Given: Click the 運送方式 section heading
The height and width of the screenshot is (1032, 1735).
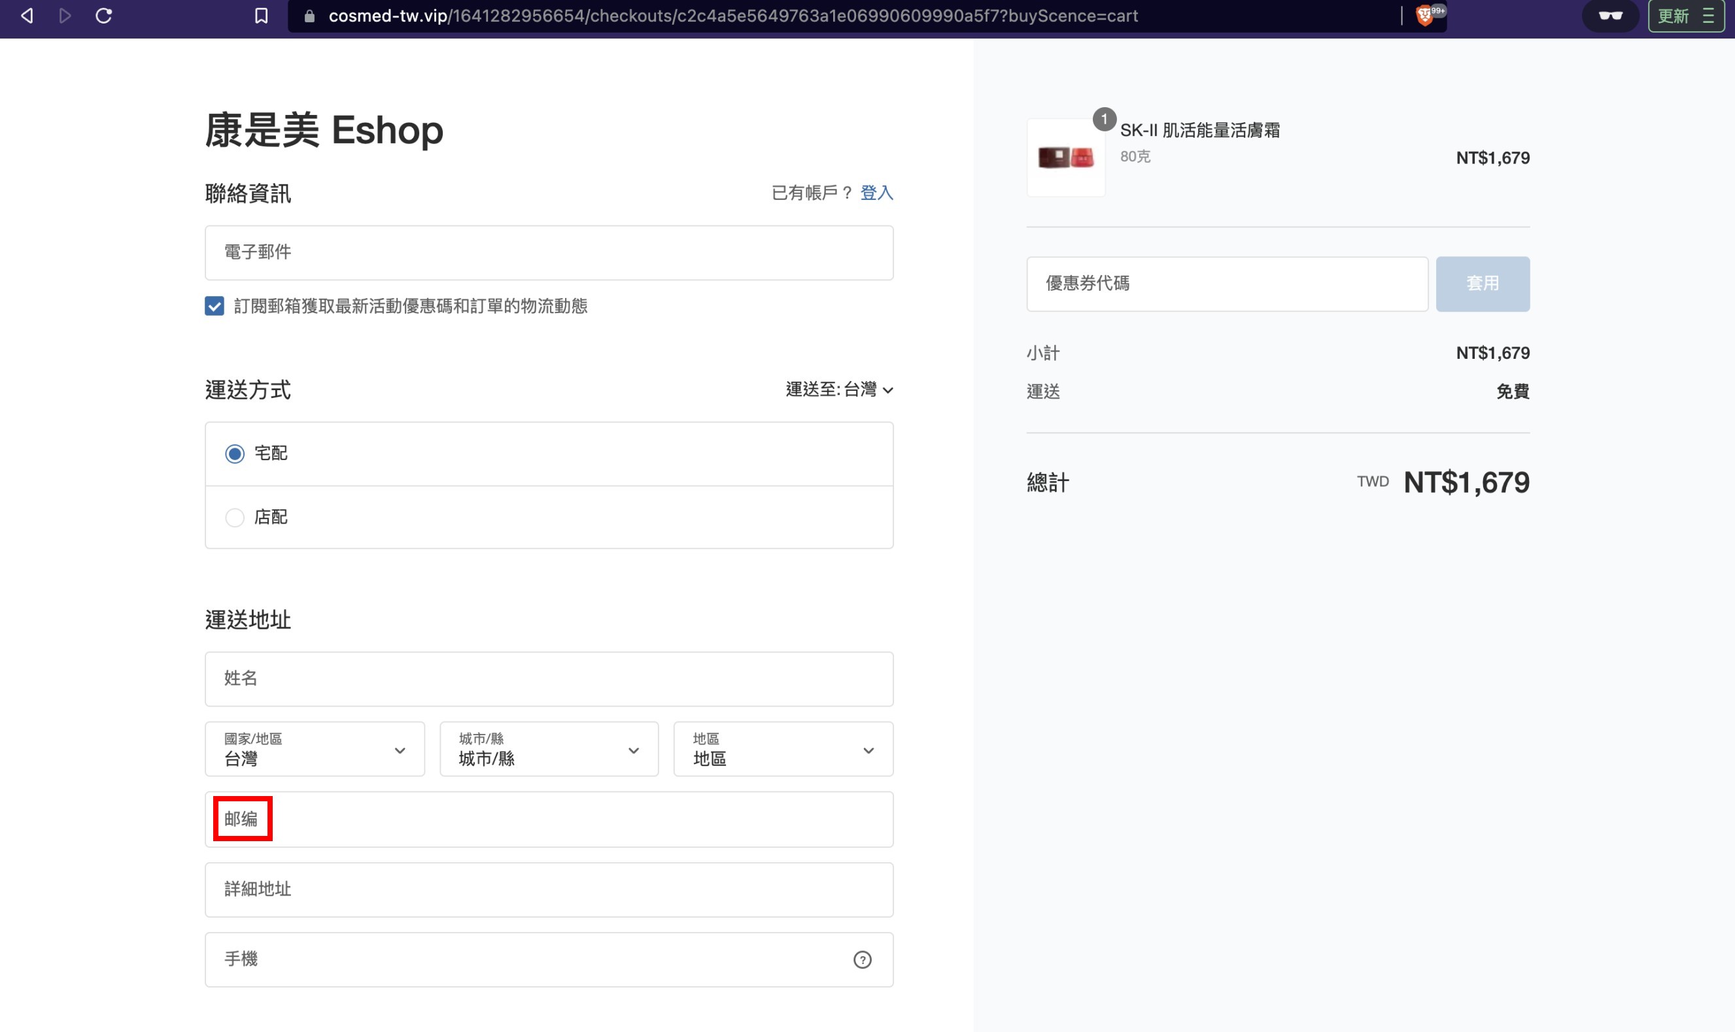Looking at the screenshot, I should pyautogui.click(x=248, y=390).
